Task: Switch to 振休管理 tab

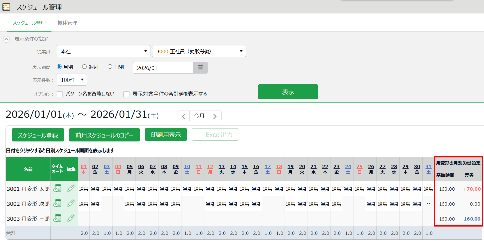Action: pos(67,23)
